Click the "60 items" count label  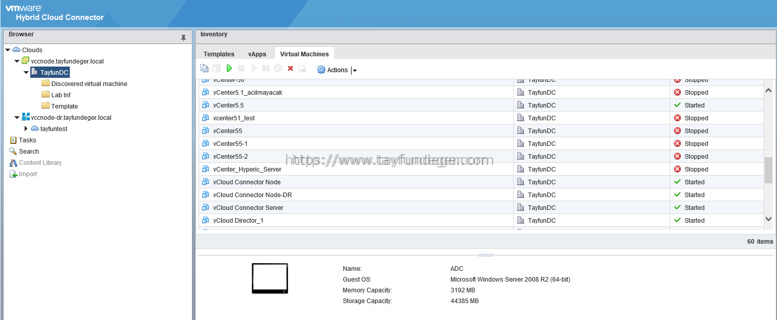click(760, 242)
